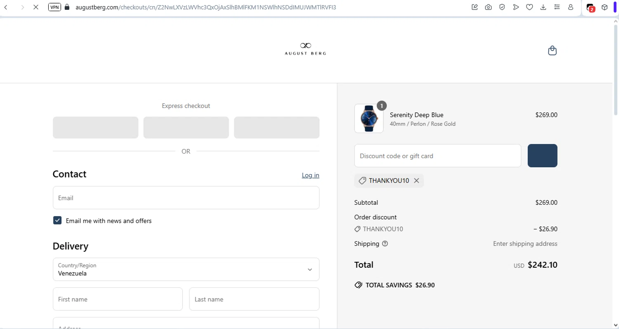Open the edit/note icon in address bar

pos(475,7)
